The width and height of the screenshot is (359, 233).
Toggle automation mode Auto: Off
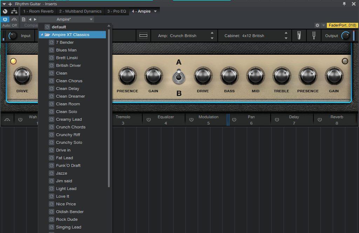click(9, 25)
